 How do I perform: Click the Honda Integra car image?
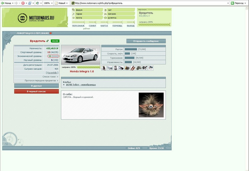point(81,55)
